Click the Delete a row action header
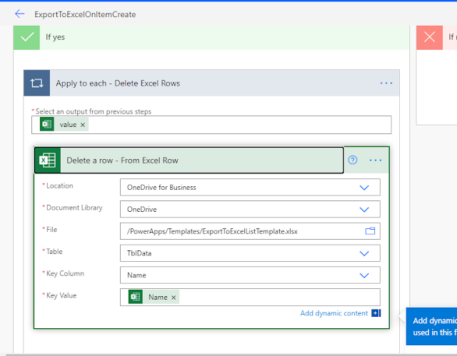 click(x=189, y=160)
